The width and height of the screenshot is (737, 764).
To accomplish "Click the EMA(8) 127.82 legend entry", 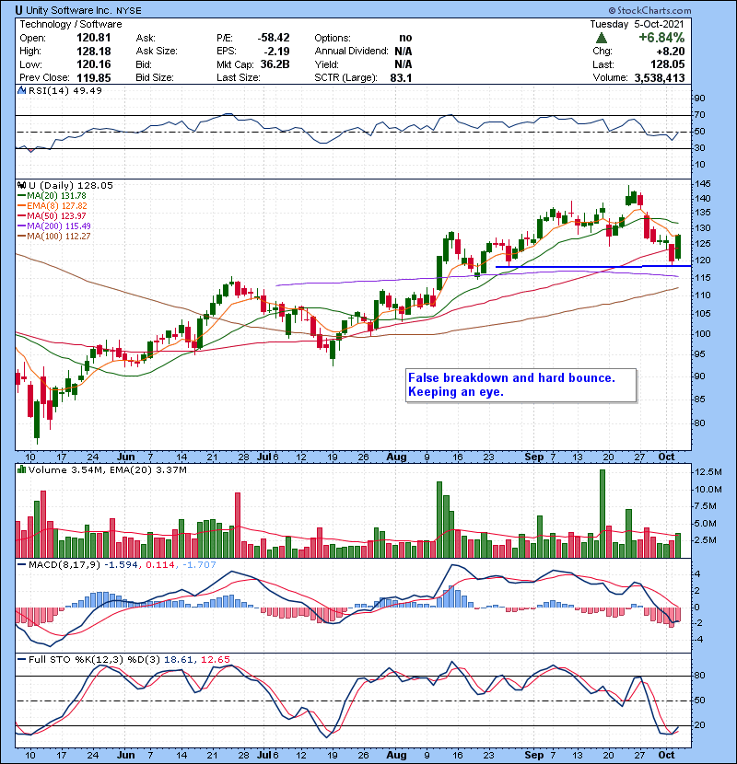I will (53, 206).
